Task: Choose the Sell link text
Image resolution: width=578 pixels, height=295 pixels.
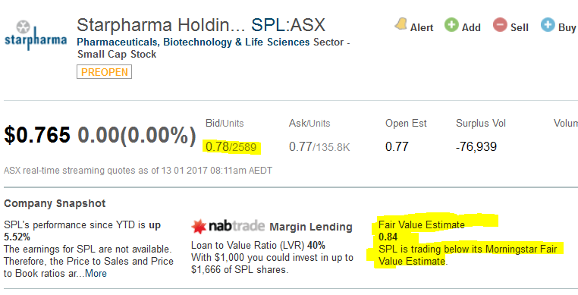Action: (520, 27)
